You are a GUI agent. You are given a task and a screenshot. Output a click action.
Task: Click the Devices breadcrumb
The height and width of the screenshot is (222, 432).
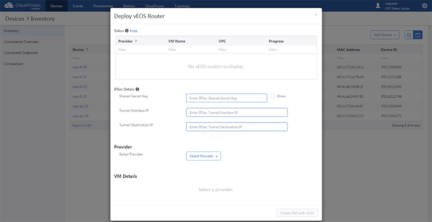14,18
